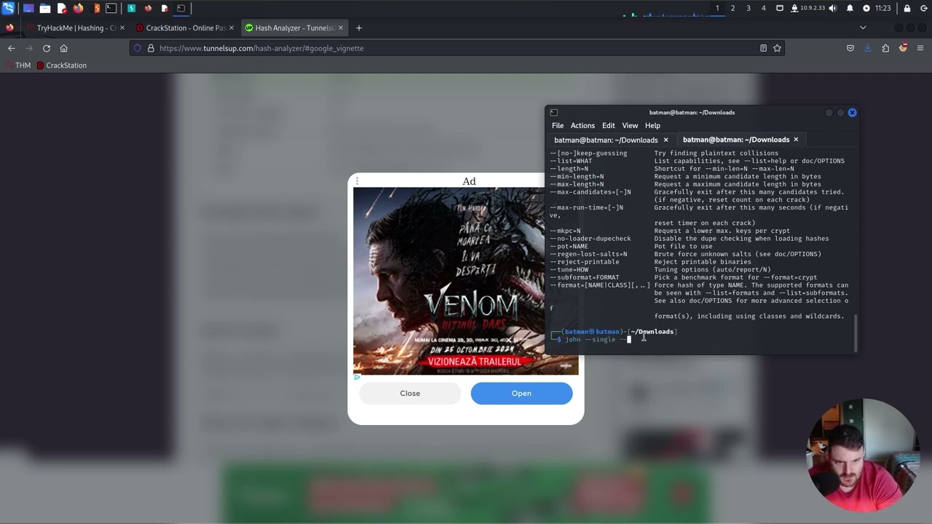
Task: Select the first terminal tab batman@batman
Action: coord(605,140)
